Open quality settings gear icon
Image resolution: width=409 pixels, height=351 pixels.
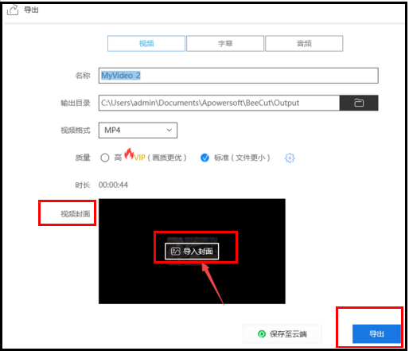tap(290, 158)
